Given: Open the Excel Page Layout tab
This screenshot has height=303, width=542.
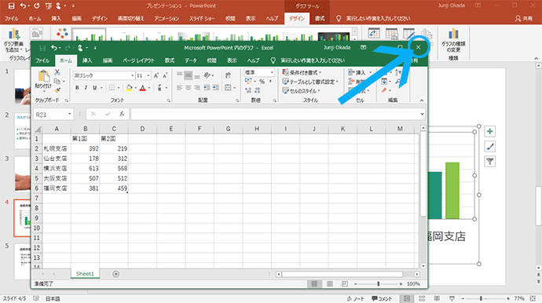Looking at the screenshot, I should [138, 60].
